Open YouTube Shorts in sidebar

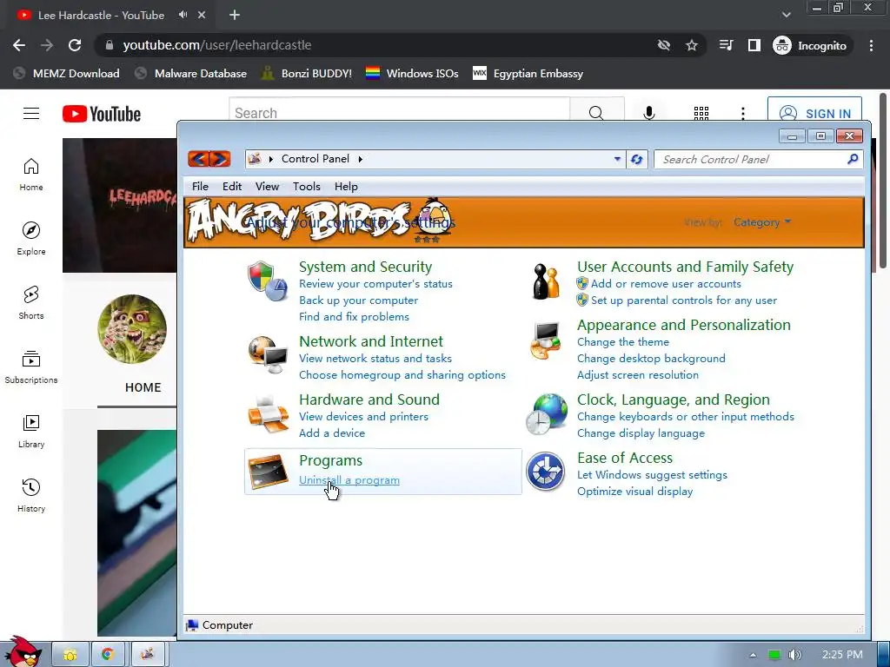pyautogui.click(x=31, y=302)
